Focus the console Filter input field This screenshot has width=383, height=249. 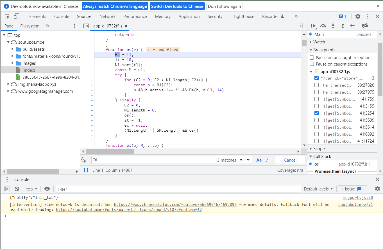point(178,189)
